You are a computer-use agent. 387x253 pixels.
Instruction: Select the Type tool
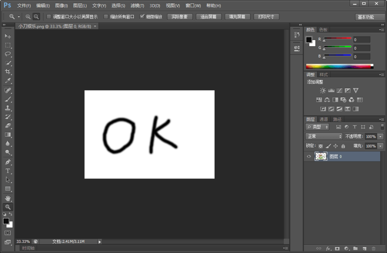(x=8, y=171)
